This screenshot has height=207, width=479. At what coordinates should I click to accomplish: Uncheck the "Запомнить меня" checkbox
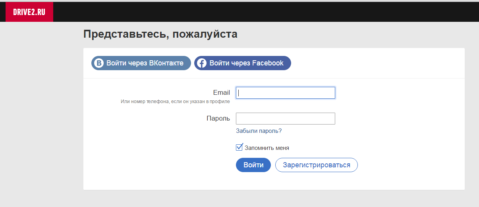point(239,148)
